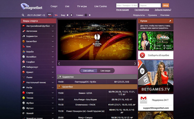Open the Гостевой вход link
The image size is (194, 119).
click(142, 10)
